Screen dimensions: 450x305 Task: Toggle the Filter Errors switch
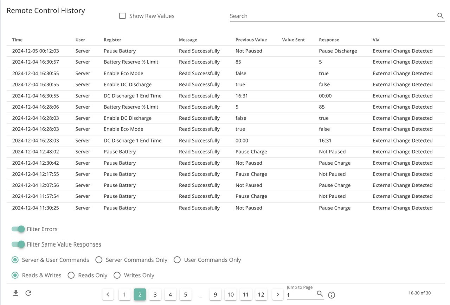pos(18,229)
